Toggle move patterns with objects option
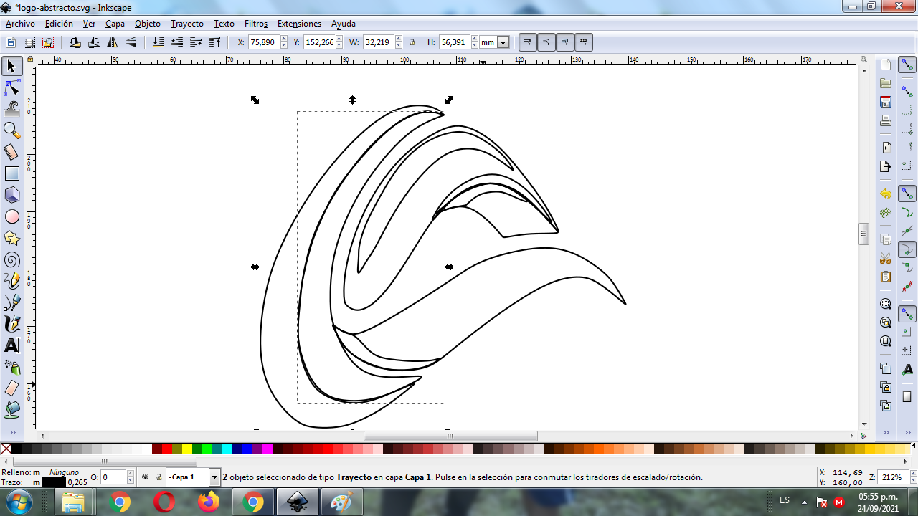 [x=584, y=42]
